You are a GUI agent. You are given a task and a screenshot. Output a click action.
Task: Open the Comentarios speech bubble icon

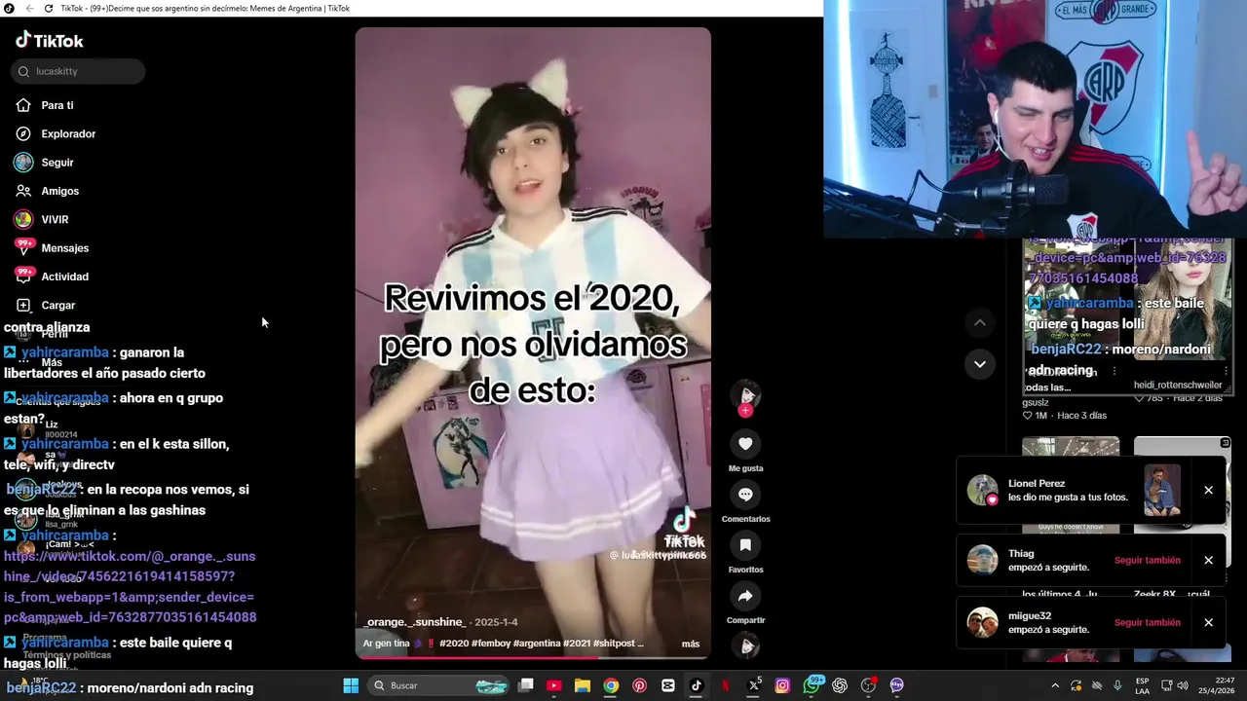click(745, 495)
